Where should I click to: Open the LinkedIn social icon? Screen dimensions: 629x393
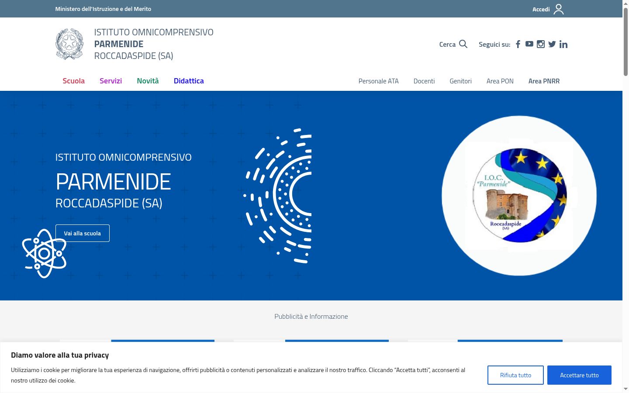point(563,44)
